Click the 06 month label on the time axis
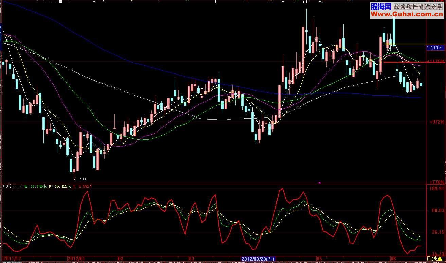 tap(393, 259)
